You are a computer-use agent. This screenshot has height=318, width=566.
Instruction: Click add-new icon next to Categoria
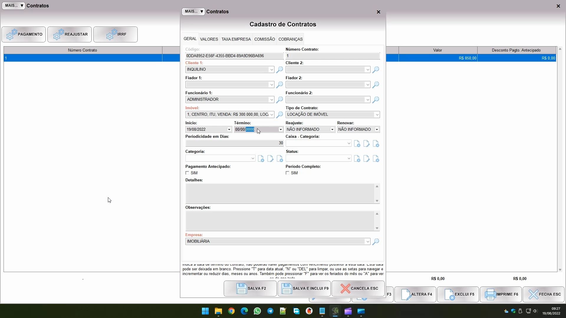coord(261,159)
